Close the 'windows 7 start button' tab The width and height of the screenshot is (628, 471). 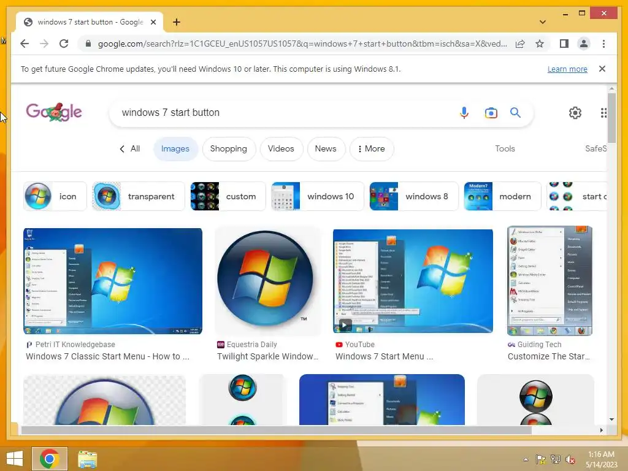(153, 22)
